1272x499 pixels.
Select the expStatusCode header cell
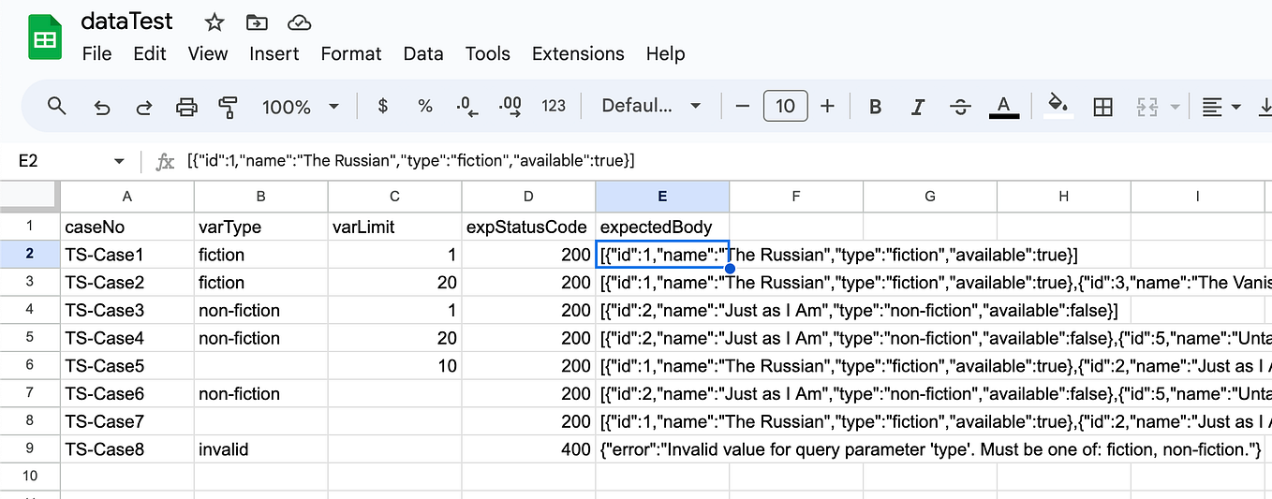coord(529,227)
